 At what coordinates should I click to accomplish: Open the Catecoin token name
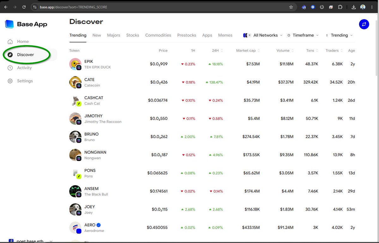92,86
